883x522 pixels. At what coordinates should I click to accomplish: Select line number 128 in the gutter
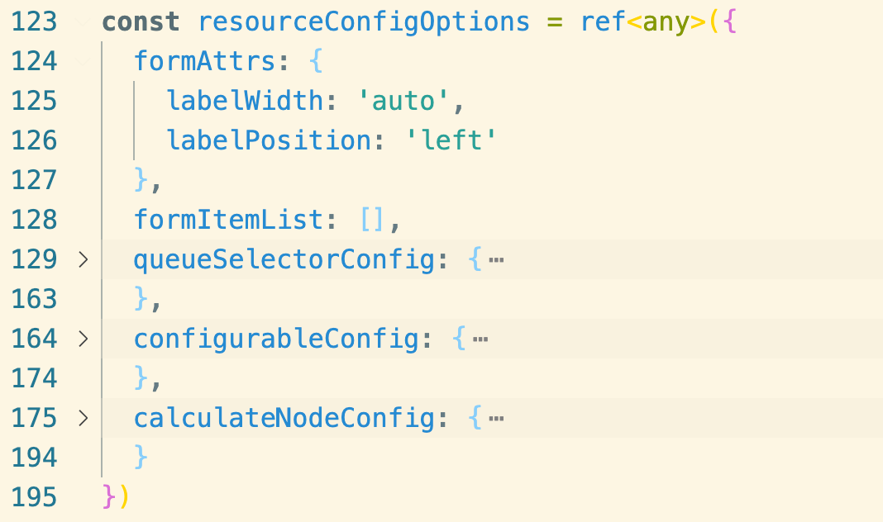tap(35, 220)
